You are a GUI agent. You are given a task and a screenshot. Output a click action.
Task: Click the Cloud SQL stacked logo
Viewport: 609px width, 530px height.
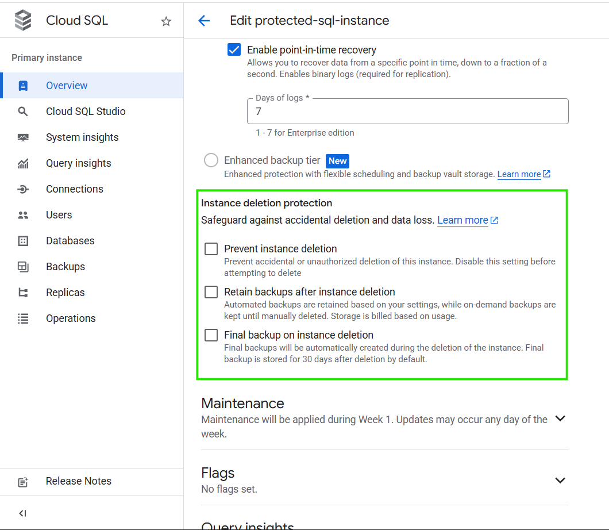coord(23,21)
